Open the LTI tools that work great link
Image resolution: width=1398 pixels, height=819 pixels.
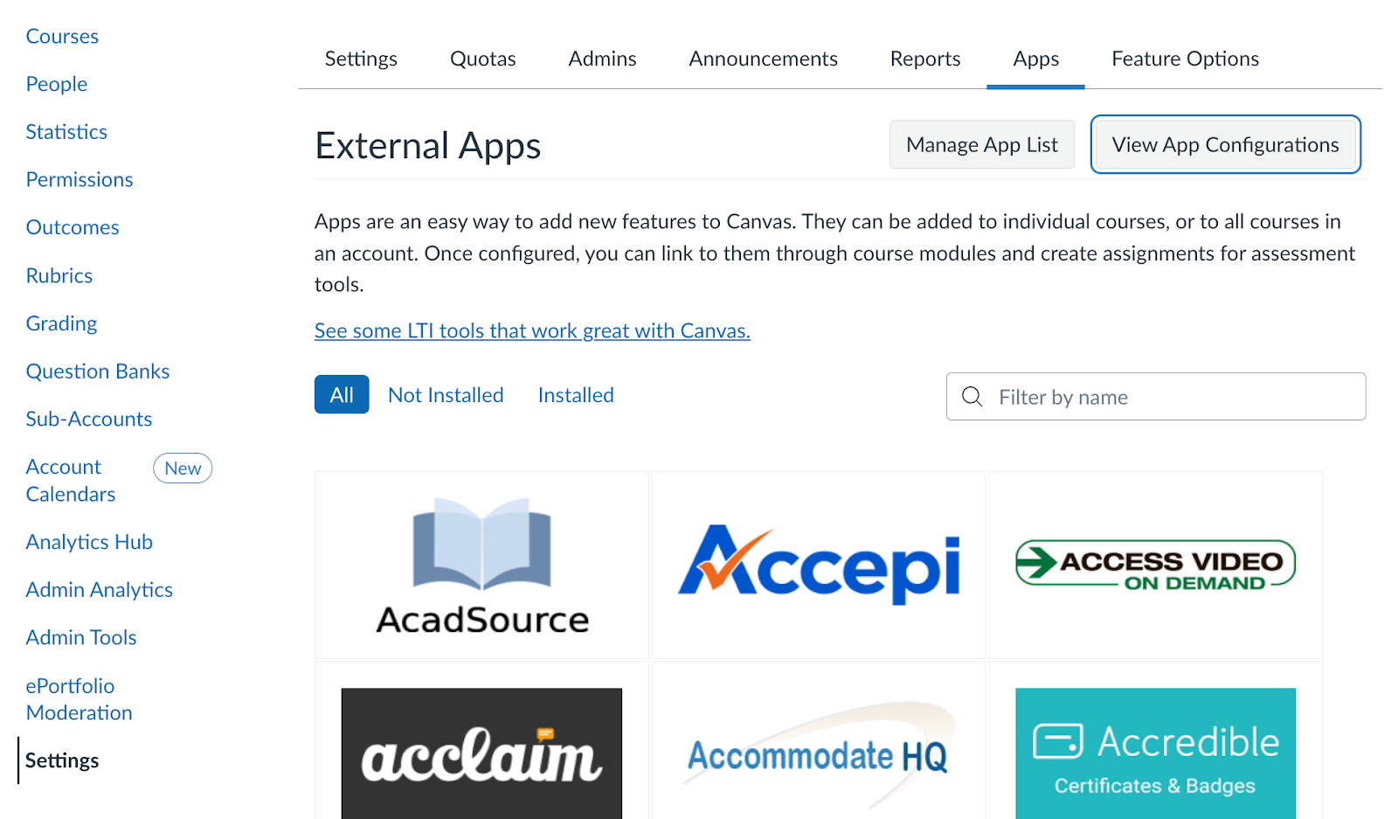(532, 330)
